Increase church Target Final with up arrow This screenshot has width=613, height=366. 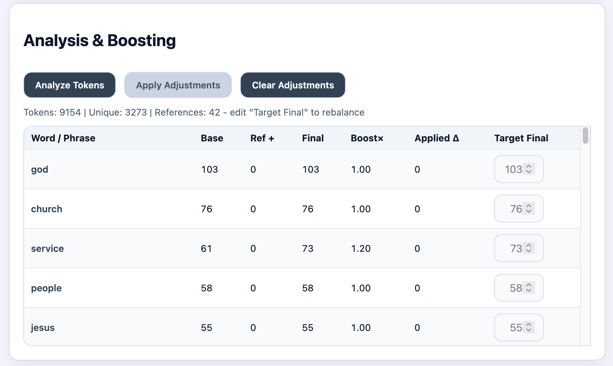pos(529,206)
